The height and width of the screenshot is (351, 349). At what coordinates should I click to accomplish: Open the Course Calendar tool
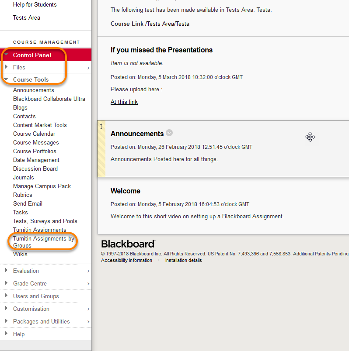pos(34,134)
